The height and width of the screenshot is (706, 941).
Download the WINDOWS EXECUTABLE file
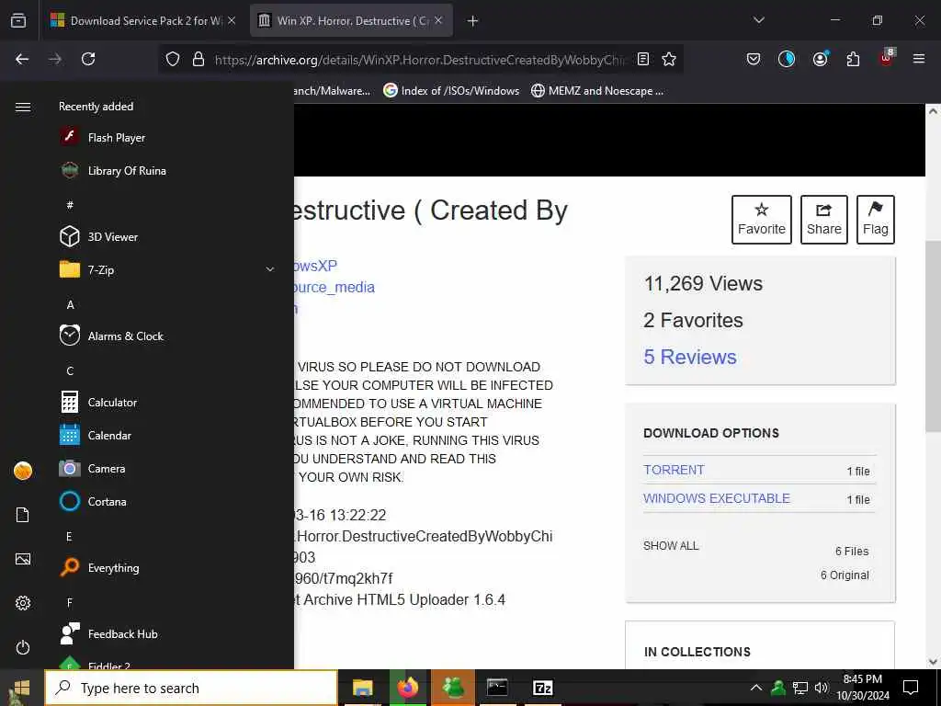click(717, 498)
